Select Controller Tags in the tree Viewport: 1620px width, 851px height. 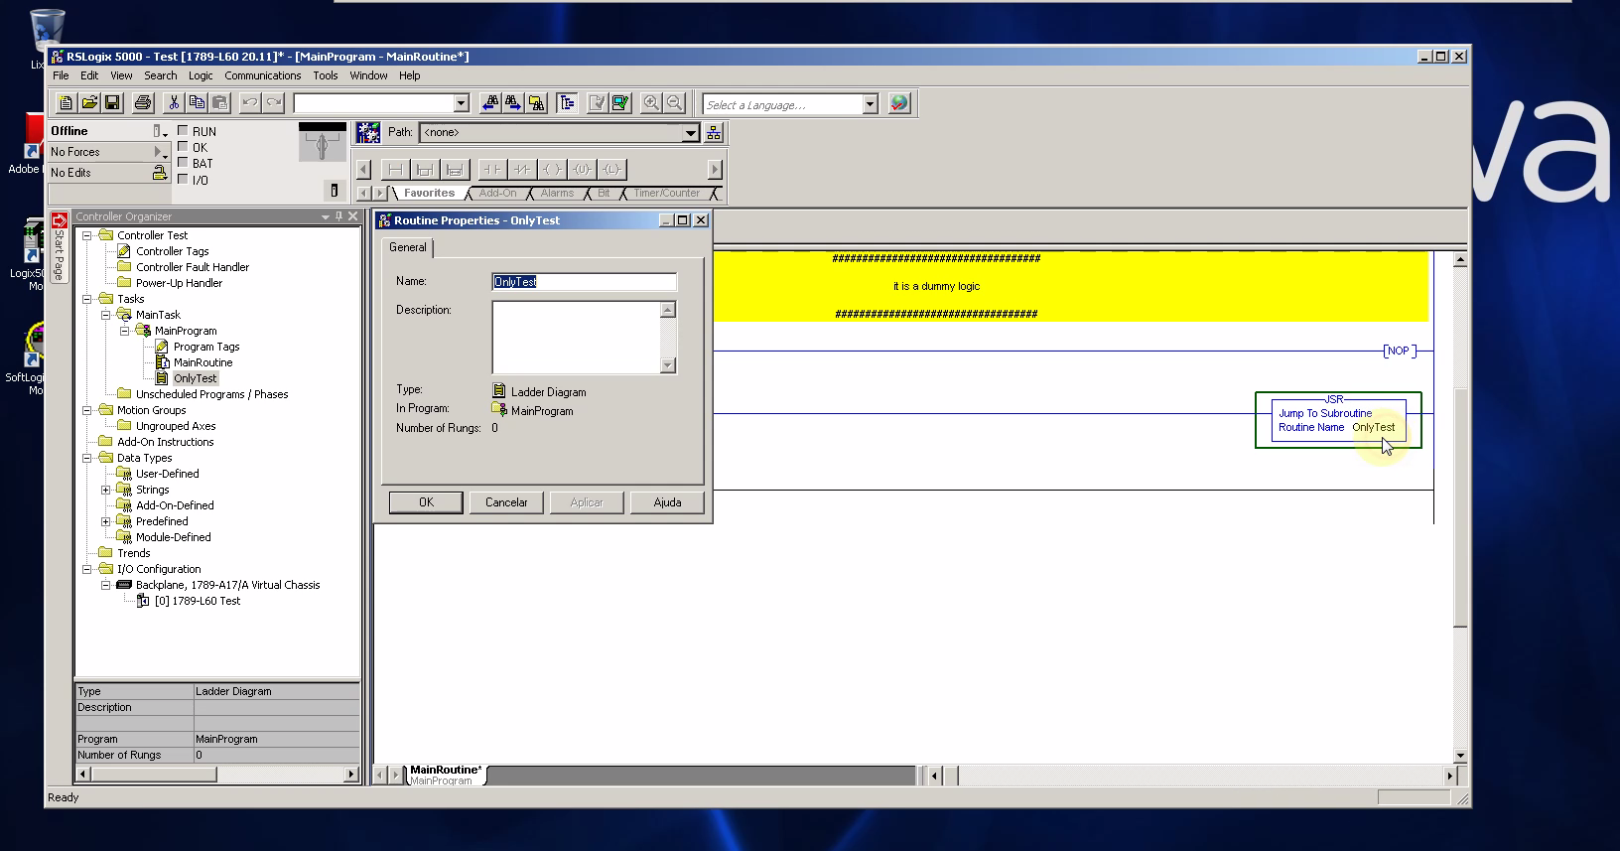172,251
